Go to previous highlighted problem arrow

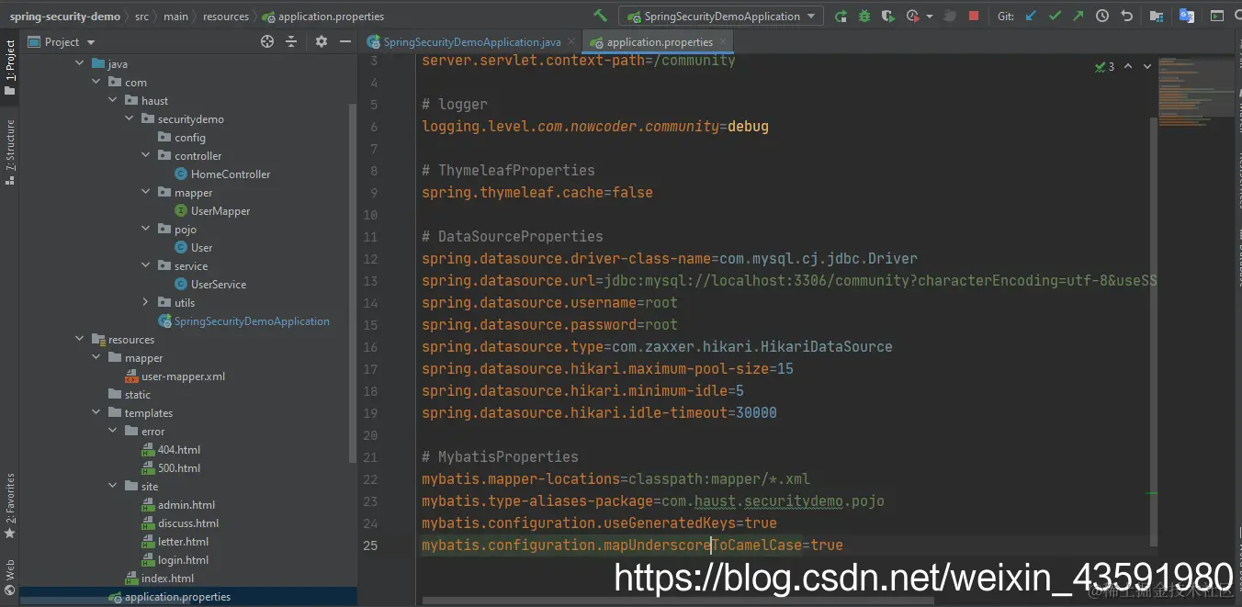[1128, 66]
